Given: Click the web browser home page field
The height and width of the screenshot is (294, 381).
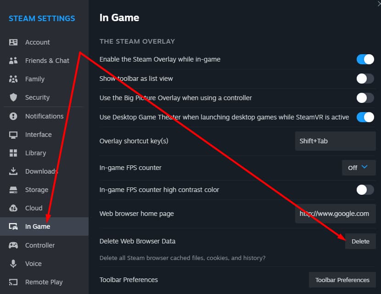Looking at the screenshot, I should [x=335, y=213].
